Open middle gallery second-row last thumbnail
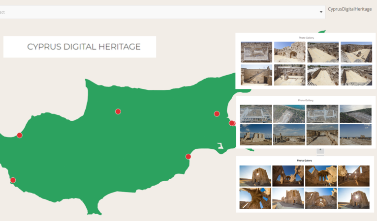This screenshot has width=377, height=221. 356,135
